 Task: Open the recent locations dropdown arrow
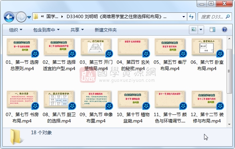pyautogui.click(x=29, y=17)
